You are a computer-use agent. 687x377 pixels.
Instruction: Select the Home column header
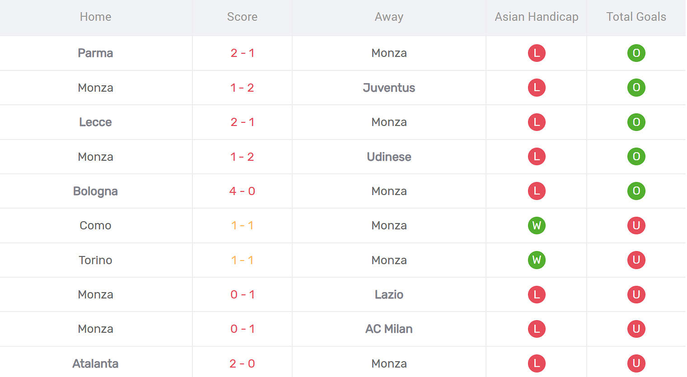95,17
